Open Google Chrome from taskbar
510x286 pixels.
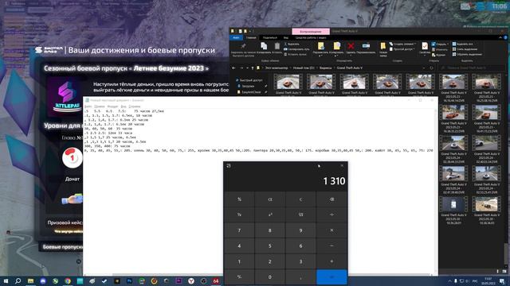[68, 280]
